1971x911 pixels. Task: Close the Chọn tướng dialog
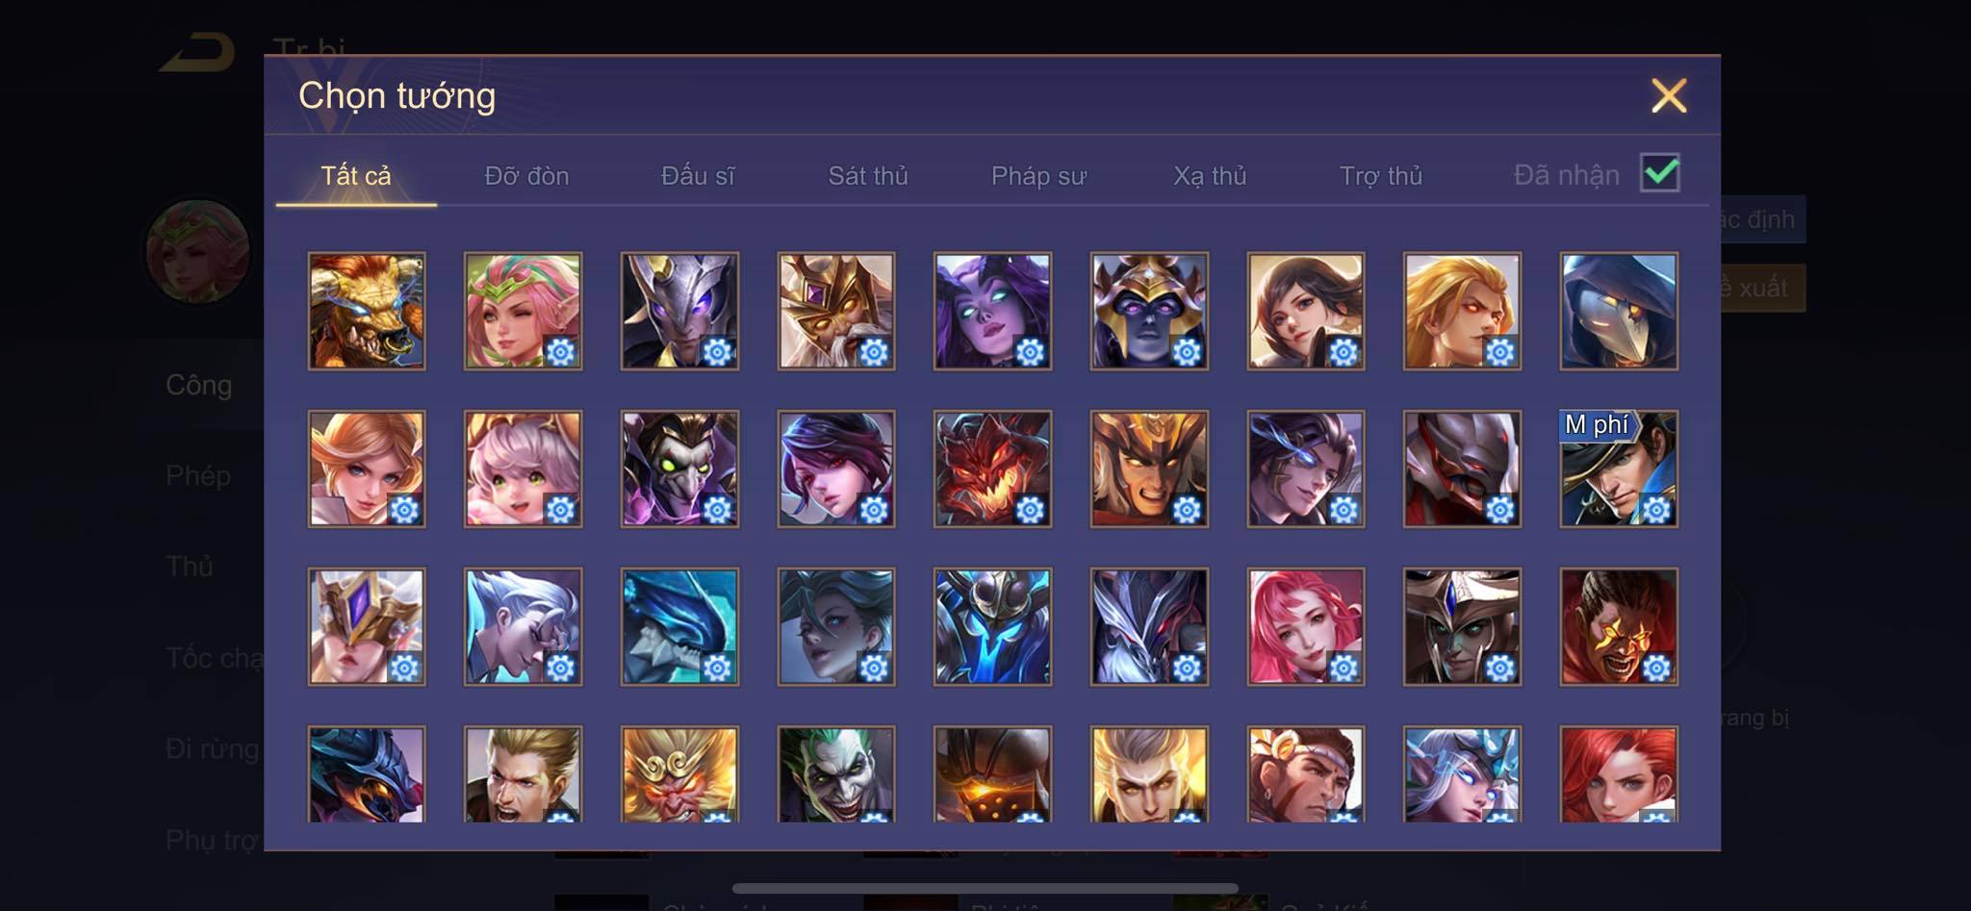[1669, 95]
